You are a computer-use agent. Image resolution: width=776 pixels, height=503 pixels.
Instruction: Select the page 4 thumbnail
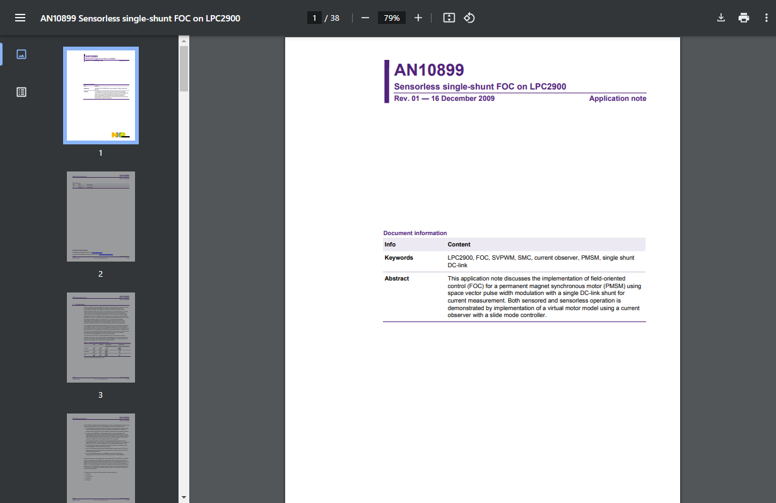[101, 458]
